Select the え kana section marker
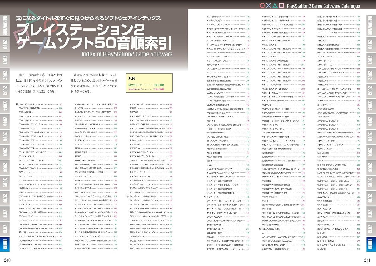The height and width of the screenshot is (266, 376). 260,229
